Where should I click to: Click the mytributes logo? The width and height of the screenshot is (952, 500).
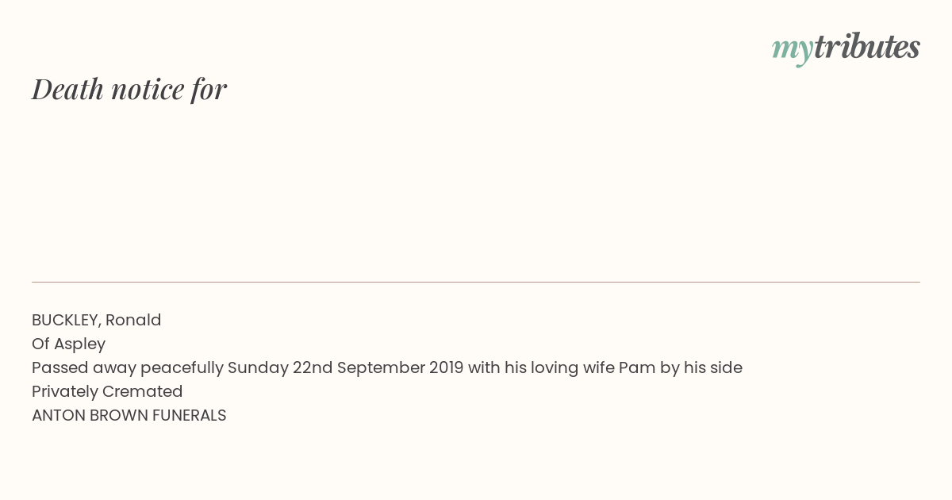tap(846, 48)
